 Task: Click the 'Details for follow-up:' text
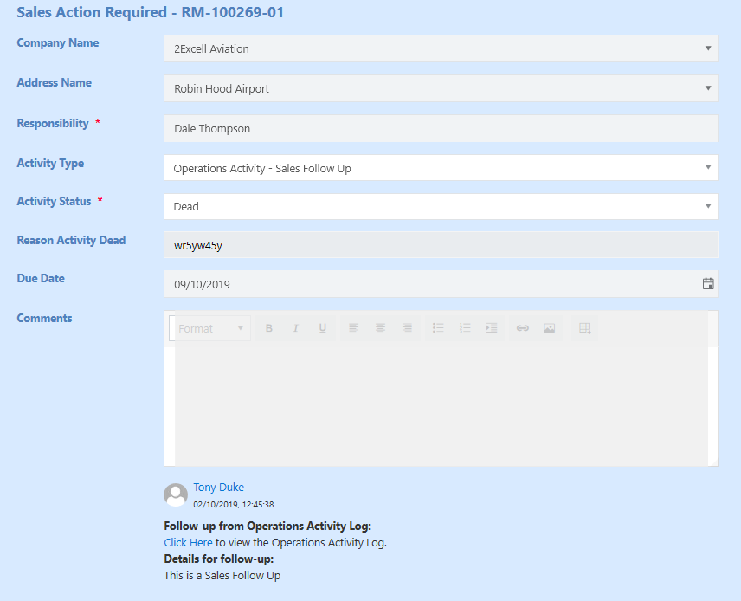tap(219, 559)
